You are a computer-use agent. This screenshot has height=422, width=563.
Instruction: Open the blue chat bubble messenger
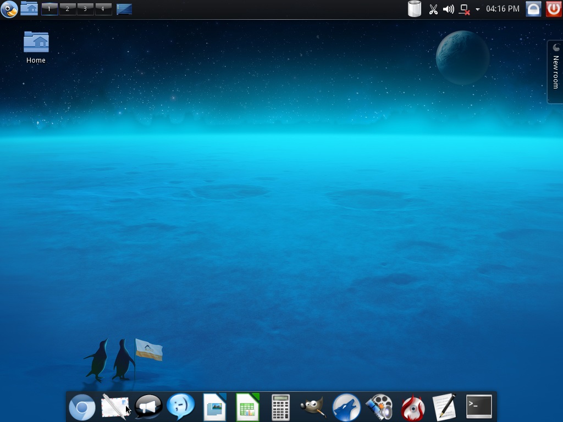(180, 406)
